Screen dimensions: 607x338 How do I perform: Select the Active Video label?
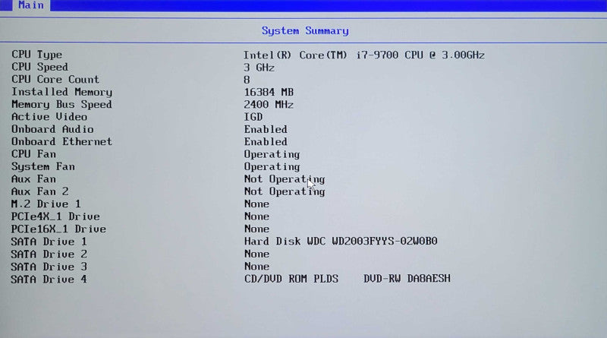[x=49, y=117]
